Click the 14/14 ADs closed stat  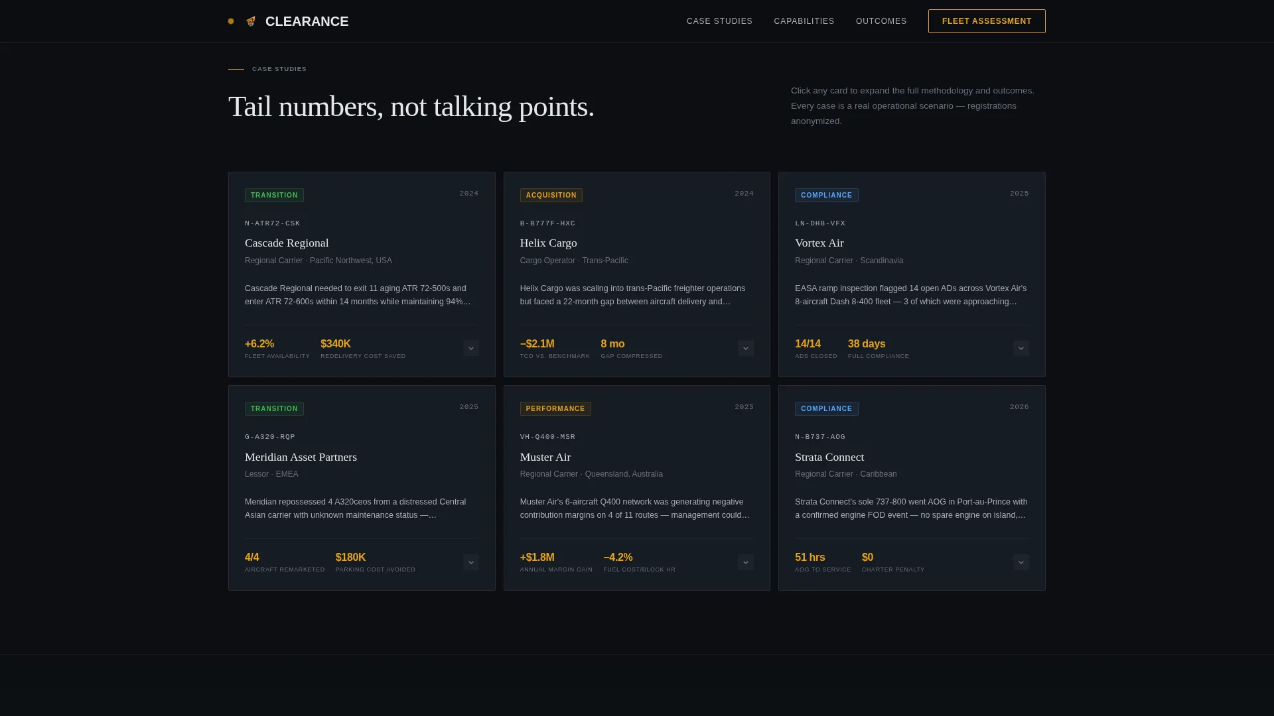click(x=816, y=349)
